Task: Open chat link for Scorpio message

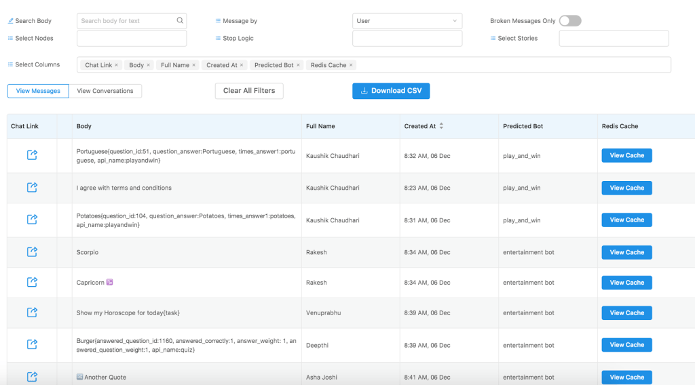Action: (x=32, y=252)
